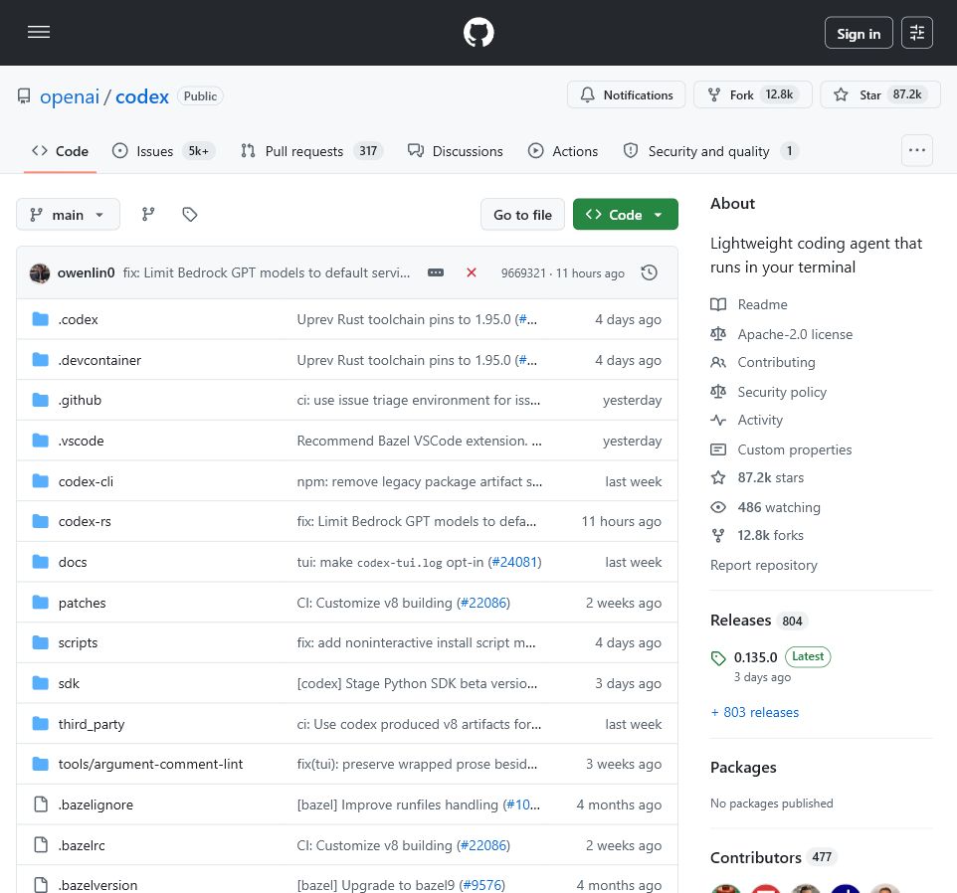957x893 pixels.
Task: Open the codex repository link
Action: 141,96
